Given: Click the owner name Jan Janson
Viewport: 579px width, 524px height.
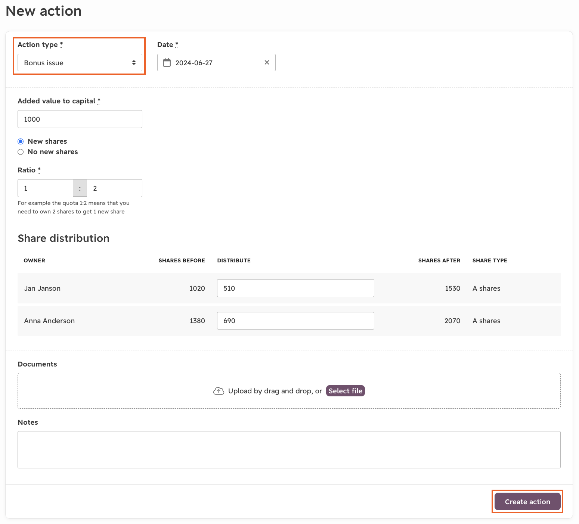Looking at the screenshot, I should tap(42, 288).
